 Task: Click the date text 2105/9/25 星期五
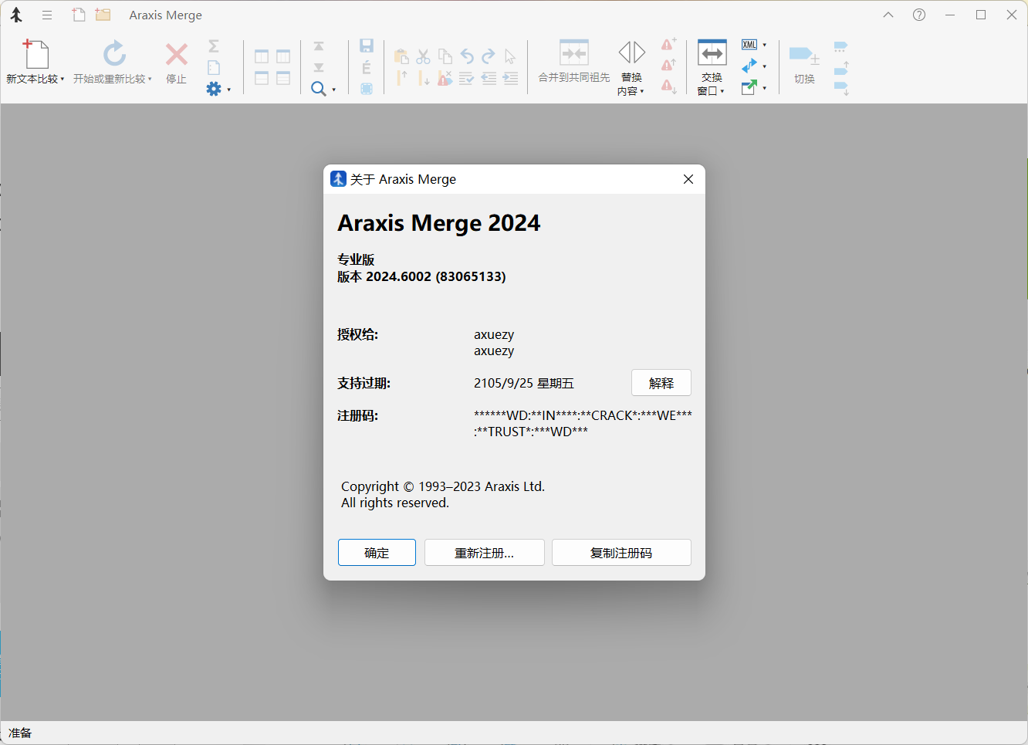click(524, 383)
